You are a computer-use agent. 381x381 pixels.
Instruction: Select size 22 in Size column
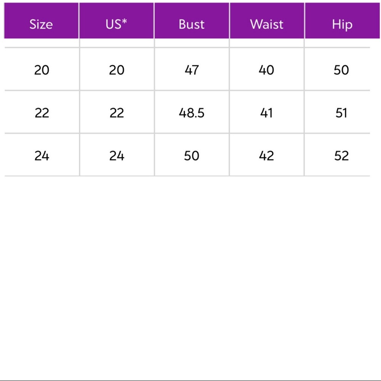click(42, 113)
